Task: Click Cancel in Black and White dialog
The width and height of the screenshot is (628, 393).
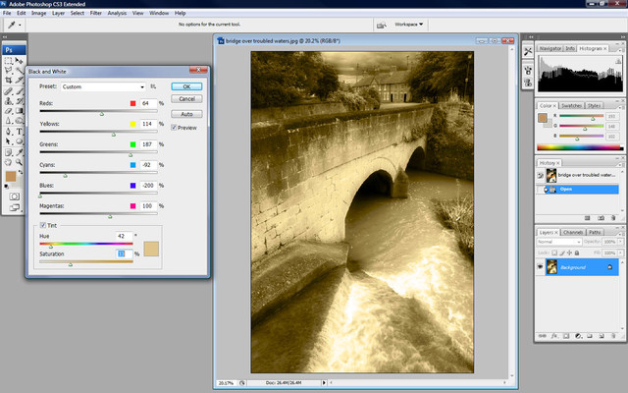Action: click(186, 99)
